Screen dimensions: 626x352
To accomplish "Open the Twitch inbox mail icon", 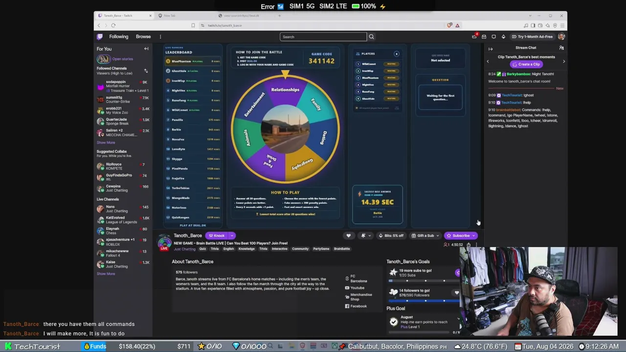I will (484, 37).
